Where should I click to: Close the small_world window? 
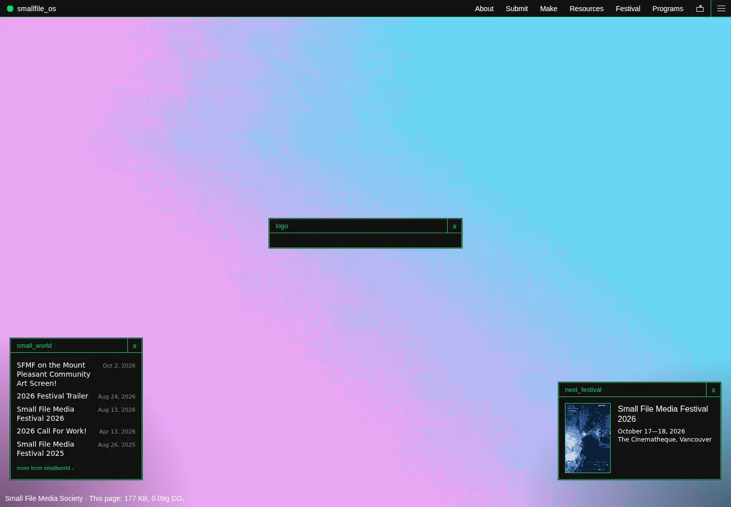point(135,346)
